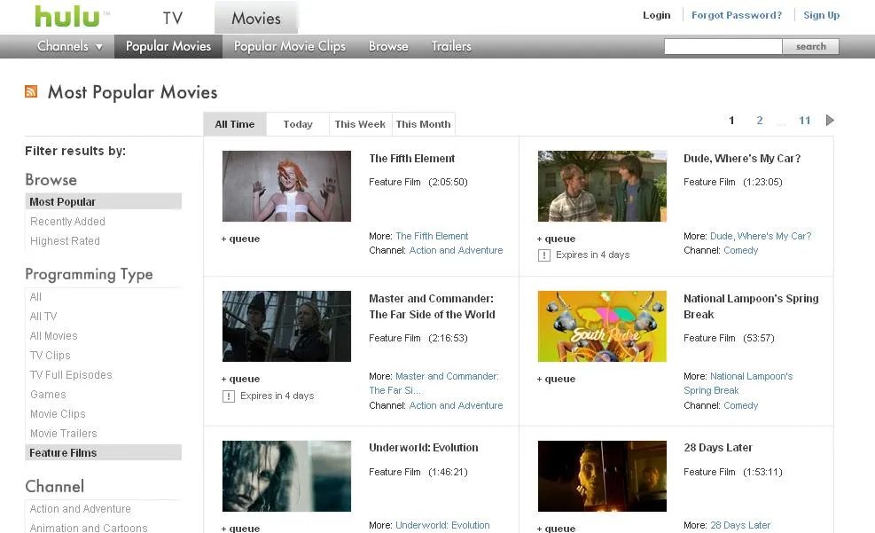Open the Hulu logo homepage
Image resolution: width=875 pixels, height=533 pixels.
pyautogui.click(x=68, y=16)
